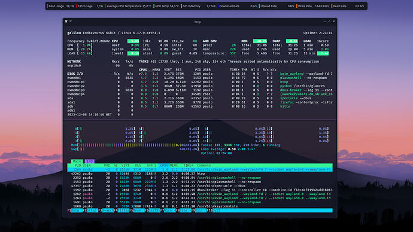
Task: Toggle F5 Tree view
Action: [x=137, y=210]
